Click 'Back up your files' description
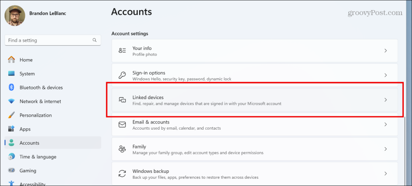The height and width of the screenshot is (186, 412). point(195,177)
